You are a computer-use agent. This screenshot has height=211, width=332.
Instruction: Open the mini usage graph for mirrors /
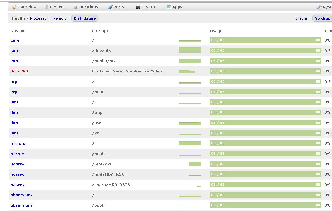[x=189, y=143]
